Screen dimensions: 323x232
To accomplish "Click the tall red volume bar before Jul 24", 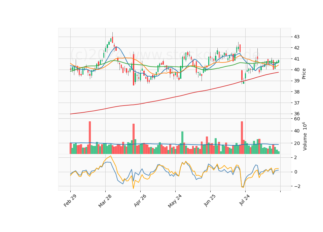I will (x=242, y=138).
